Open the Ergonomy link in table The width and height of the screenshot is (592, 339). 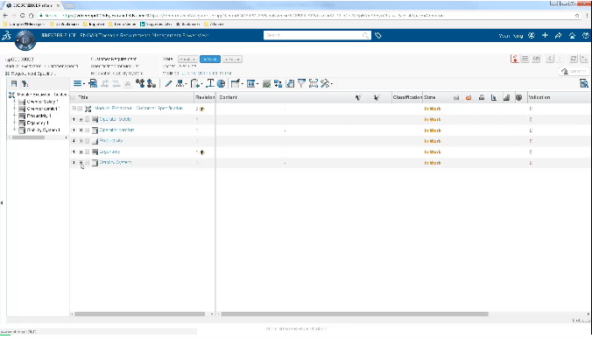pos(109,152)
